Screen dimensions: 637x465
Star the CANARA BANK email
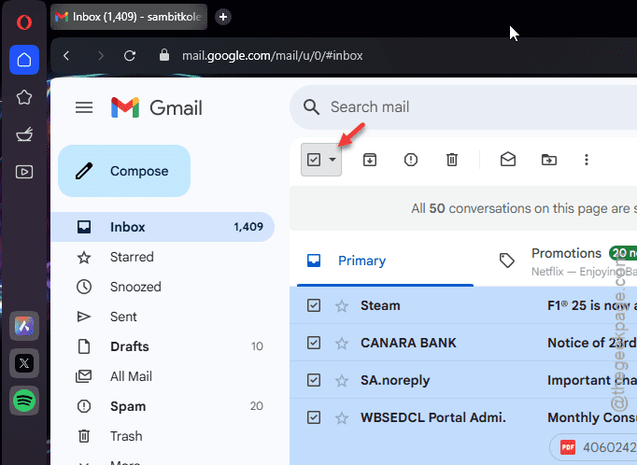(342, 344)
